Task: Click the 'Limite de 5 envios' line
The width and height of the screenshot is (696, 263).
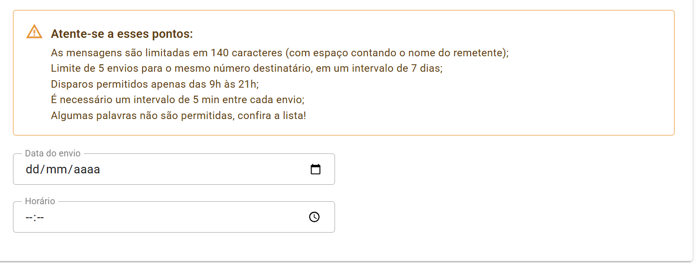Action: point(246,68)
